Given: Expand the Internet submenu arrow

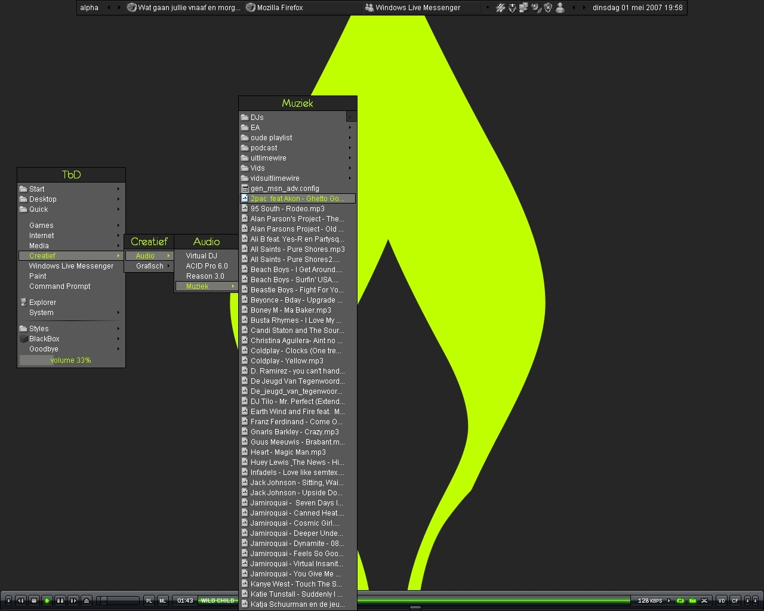Looking at the screenshot, I should [118, 236].
